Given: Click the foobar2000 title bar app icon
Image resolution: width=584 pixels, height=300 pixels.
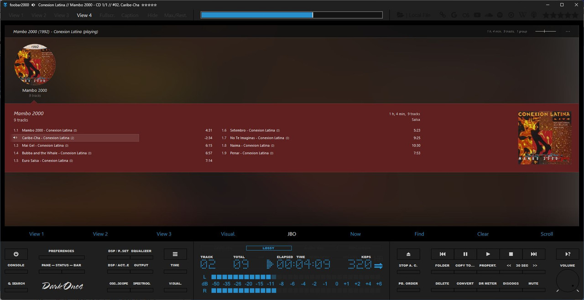Looking at the screenshot, I should pyautogui.click(x=5, y=5).
